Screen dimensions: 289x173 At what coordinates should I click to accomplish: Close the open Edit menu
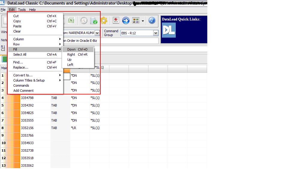12,10
